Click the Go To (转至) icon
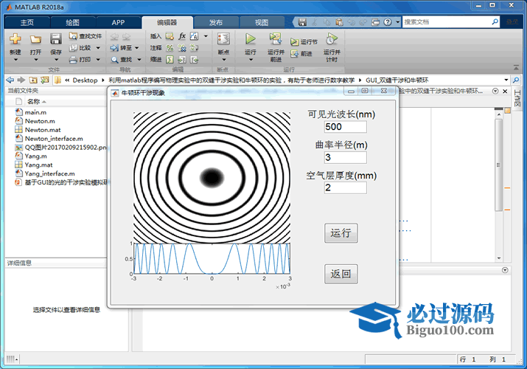This screenshot has width=527, height=369. [x=114, y=48]
